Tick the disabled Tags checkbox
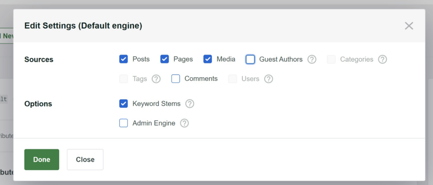The image size is (433, 185). [124, 79]
